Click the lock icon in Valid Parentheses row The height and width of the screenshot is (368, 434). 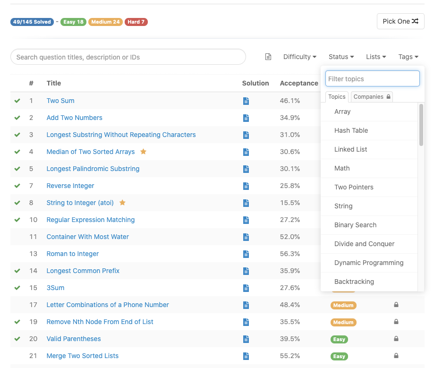[396, 339]
